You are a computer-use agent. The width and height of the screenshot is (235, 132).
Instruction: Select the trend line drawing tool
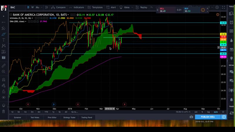pos(4,22)
